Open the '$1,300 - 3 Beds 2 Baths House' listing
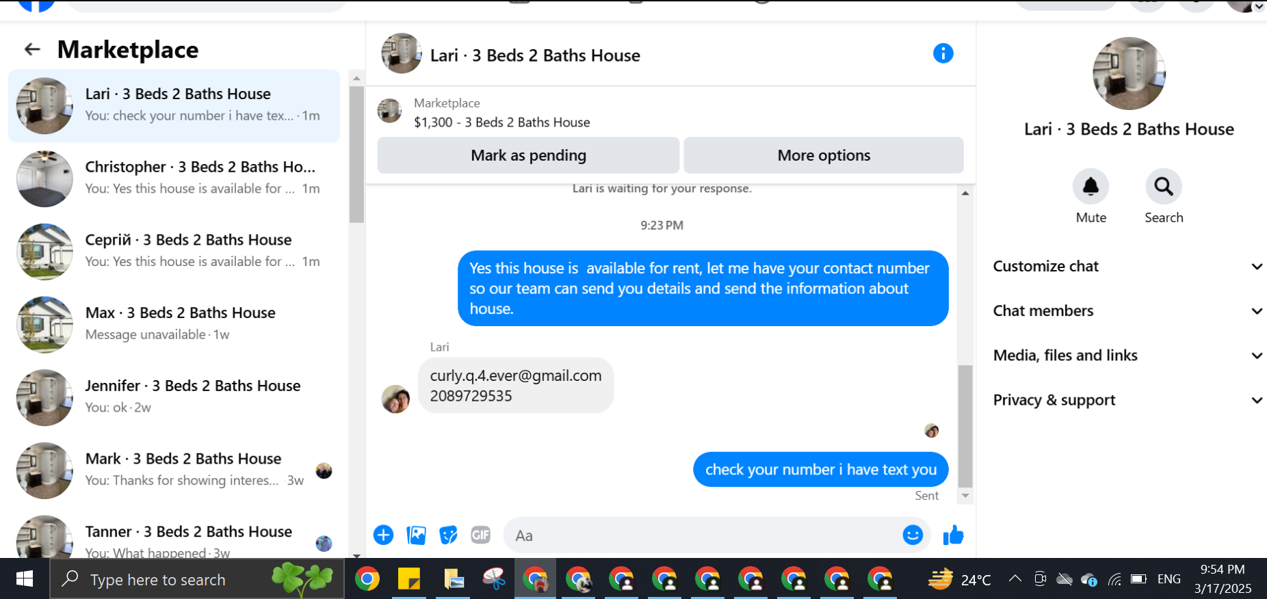 coord(502,122)
